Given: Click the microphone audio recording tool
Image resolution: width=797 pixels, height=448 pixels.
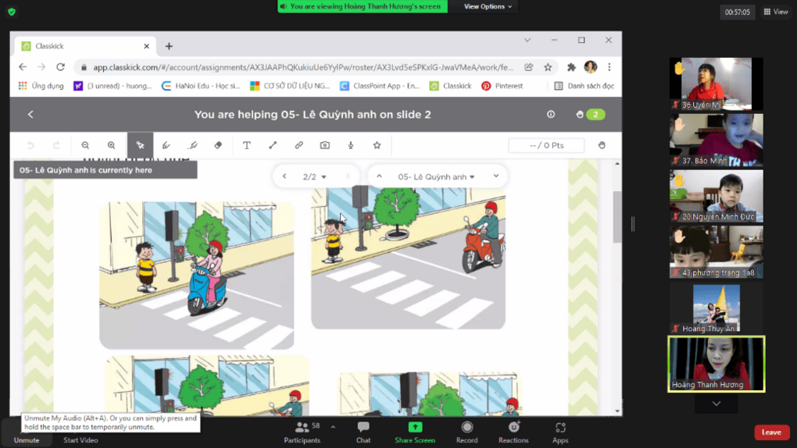Looking at the screenshot, I should click(351, 145).
